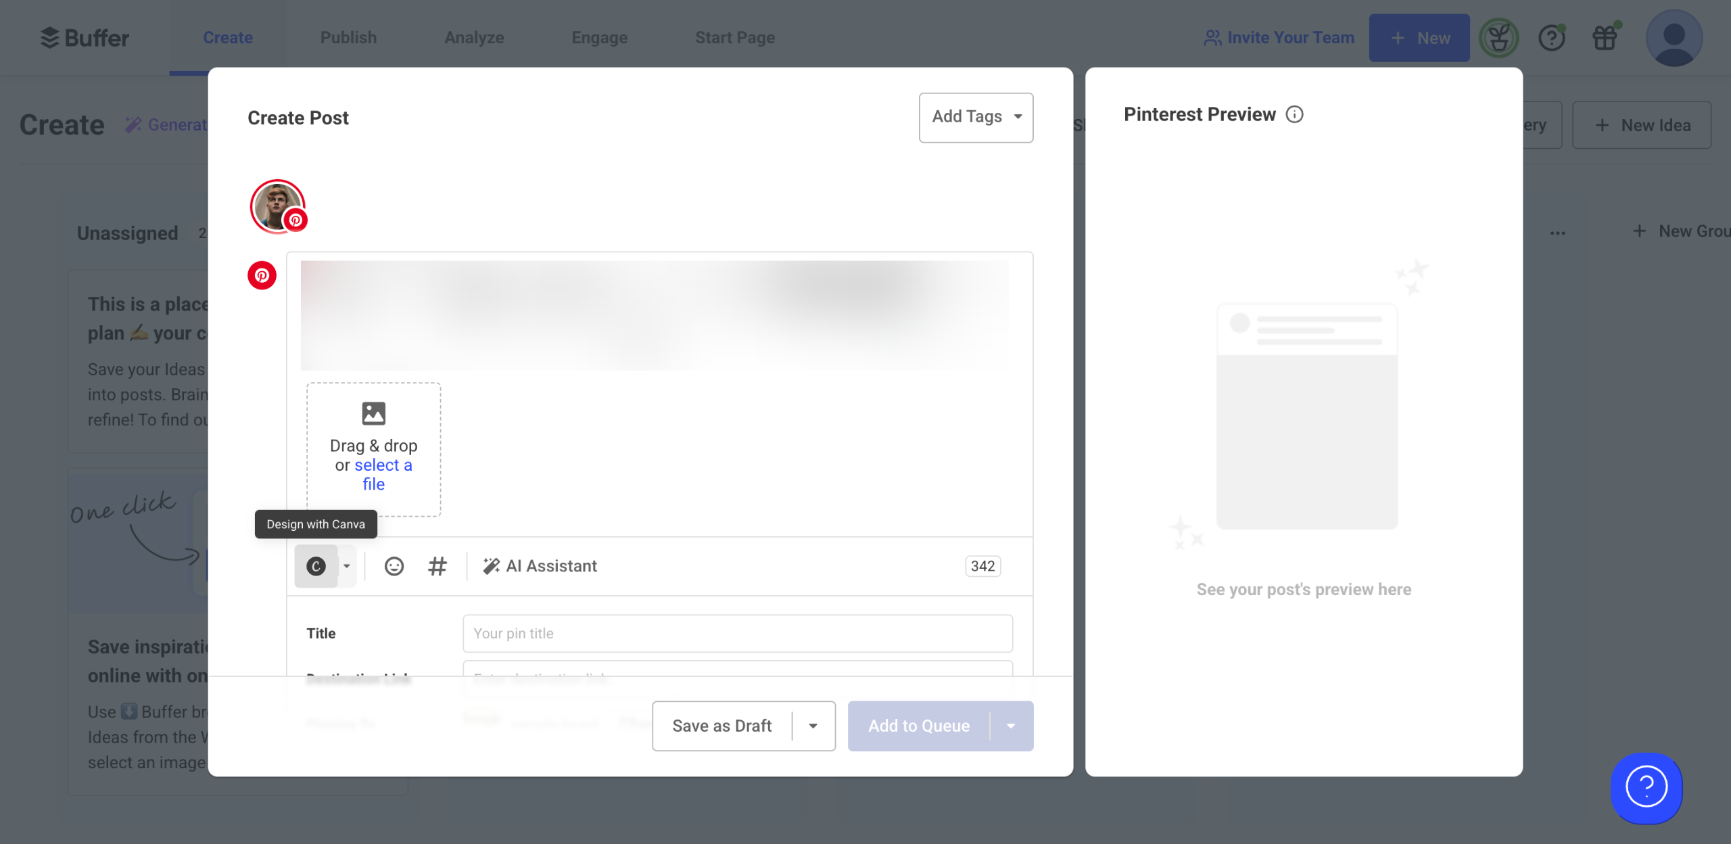This screenshot has height=844, width=1731.
Task: Expand the Add Tags dropdown
Action: click(976, 117)
